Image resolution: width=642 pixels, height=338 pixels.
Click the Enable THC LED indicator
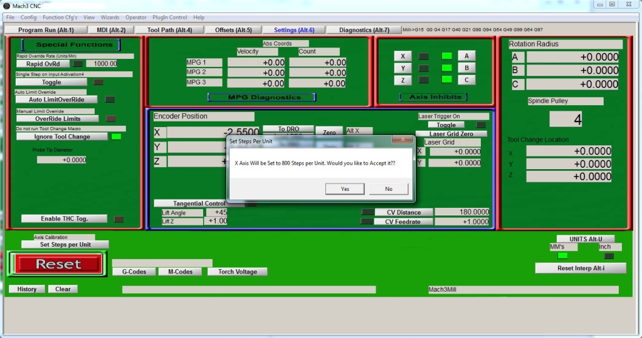point(118,219)
